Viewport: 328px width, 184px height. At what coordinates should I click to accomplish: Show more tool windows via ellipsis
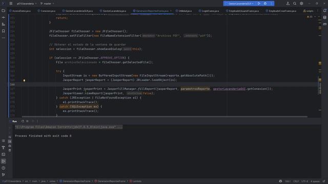click(4, 38)
